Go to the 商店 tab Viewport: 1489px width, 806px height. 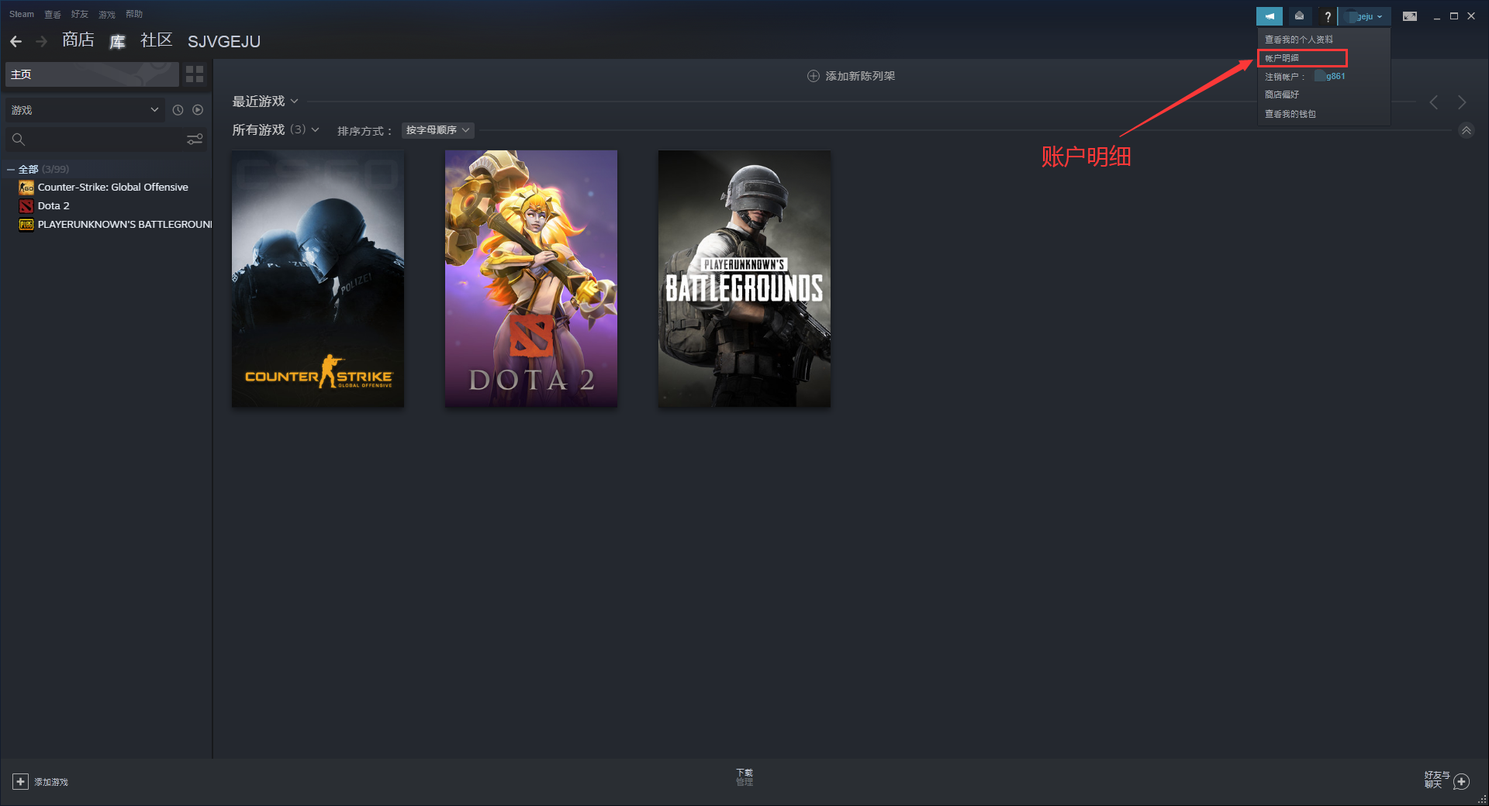[78, 40]
